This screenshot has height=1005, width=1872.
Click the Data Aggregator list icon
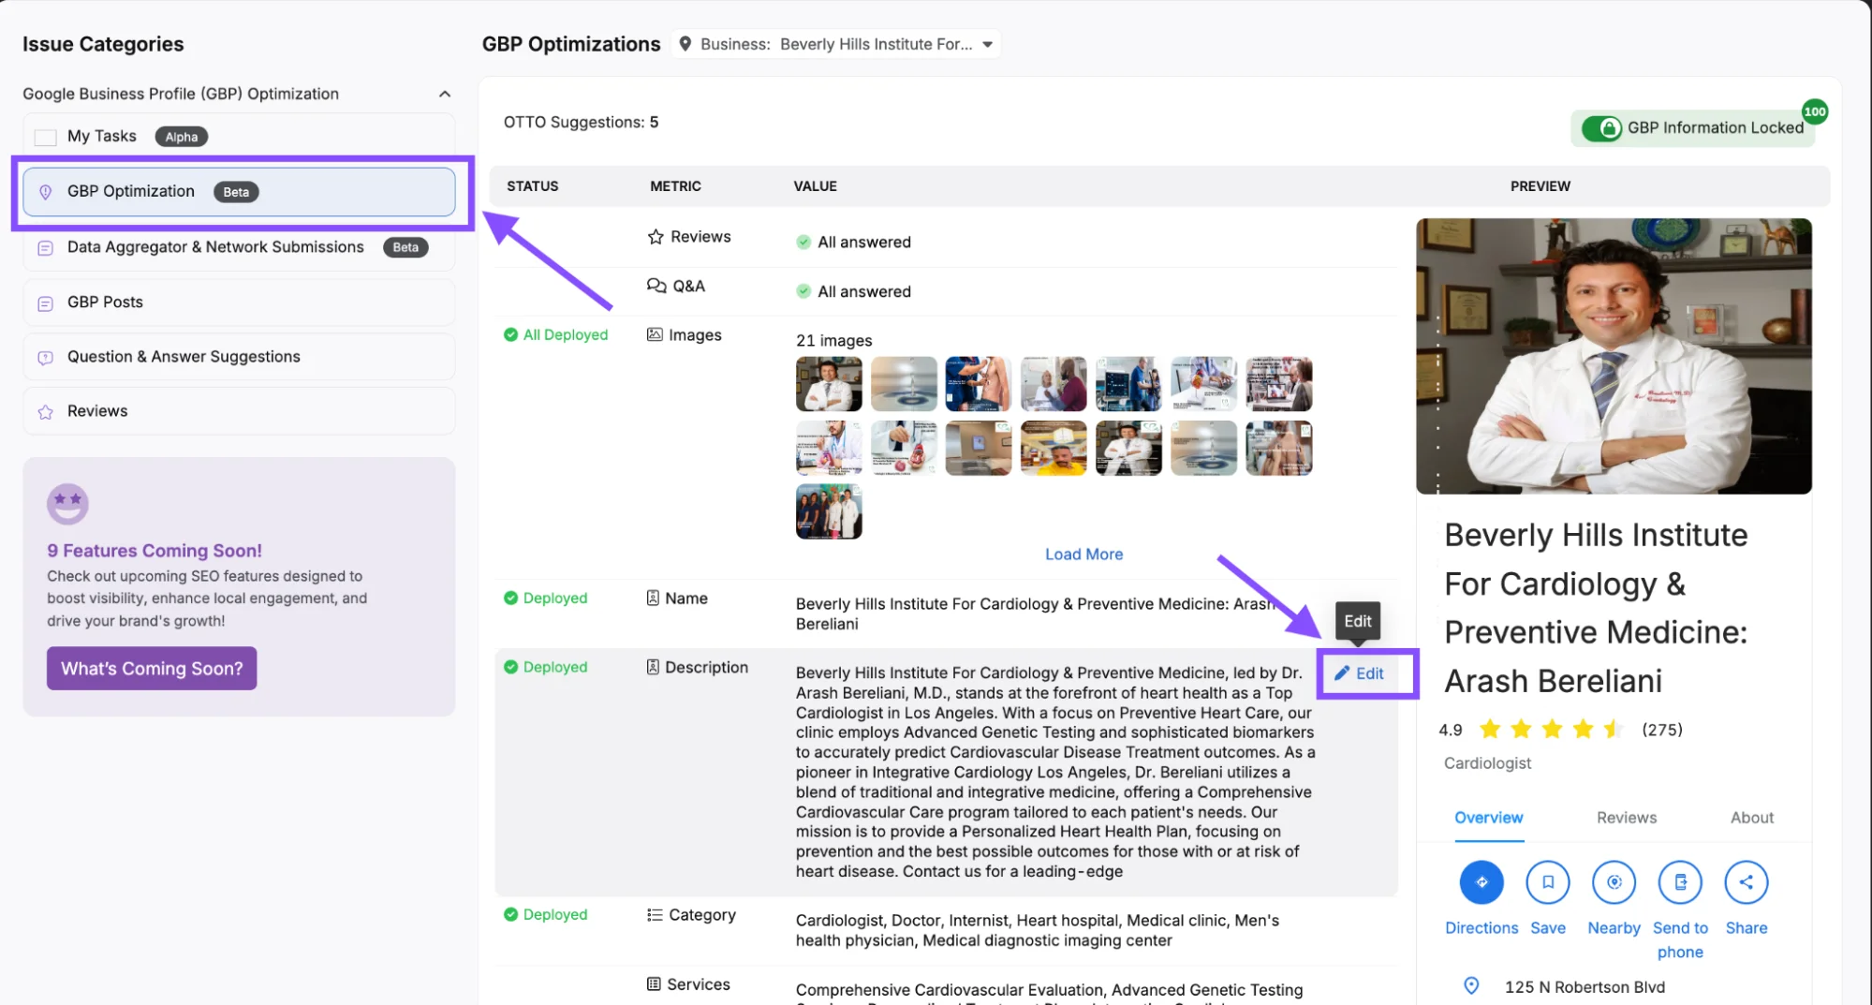[x=45, y=248]
